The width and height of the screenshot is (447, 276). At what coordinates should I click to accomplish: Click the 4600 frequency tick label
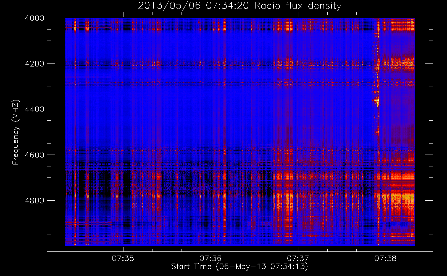(x=35, y=155)
